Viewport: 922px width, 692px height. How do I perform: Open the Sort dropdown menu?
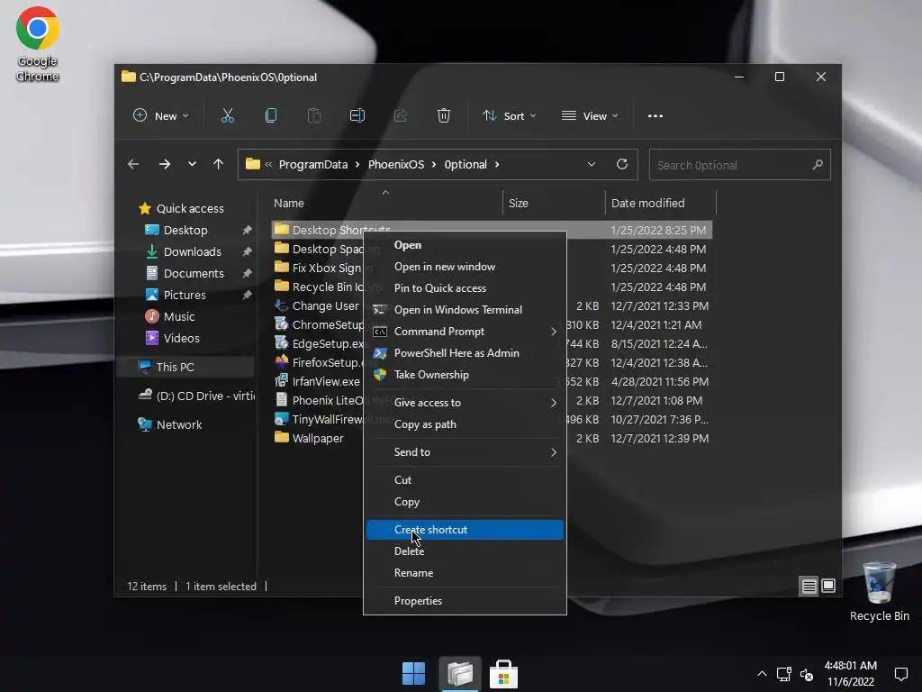tap(510, 116)
